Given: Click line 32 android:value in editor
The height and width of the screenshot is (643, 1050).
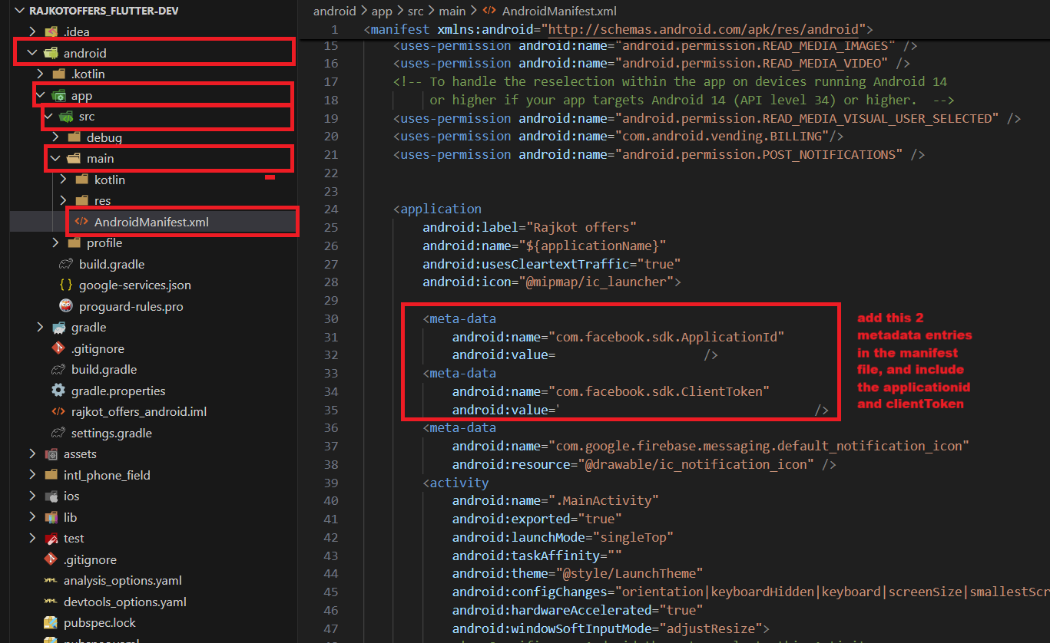Looking at the screenshot, I should point(503,355).
